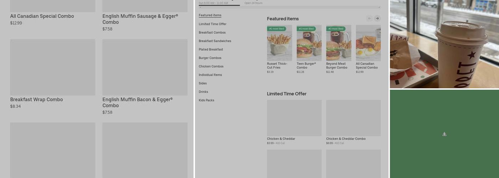The height and width of the screenshot is (178, 499).
Task: Jump to the Burger Combos section
Action: pos(210,58)
